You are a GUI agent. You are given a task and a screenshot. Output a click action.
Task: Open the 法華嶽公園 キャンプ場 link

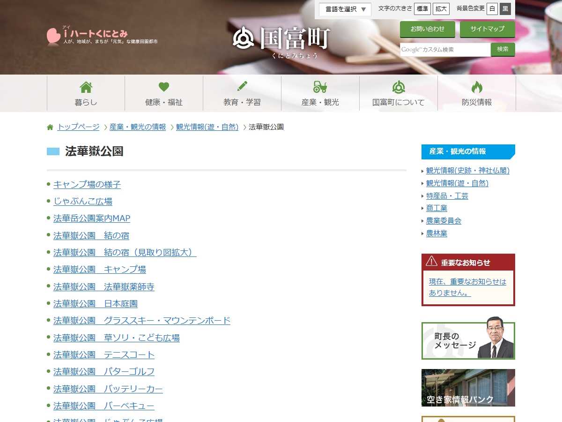(100, 269)
